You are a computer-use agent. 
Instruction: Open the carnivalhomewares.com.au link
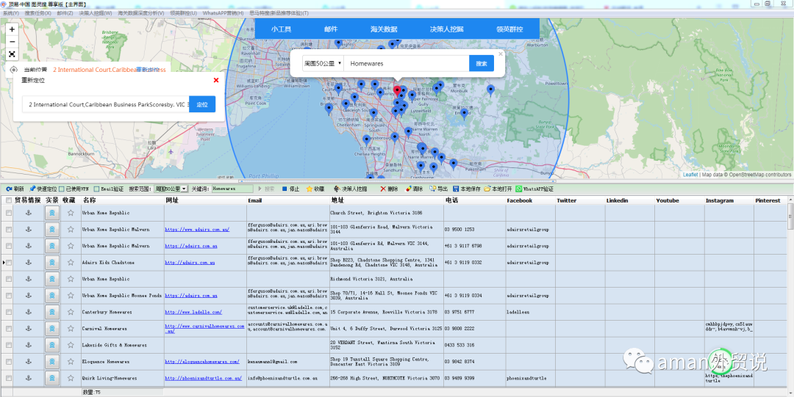pos(205,329)
